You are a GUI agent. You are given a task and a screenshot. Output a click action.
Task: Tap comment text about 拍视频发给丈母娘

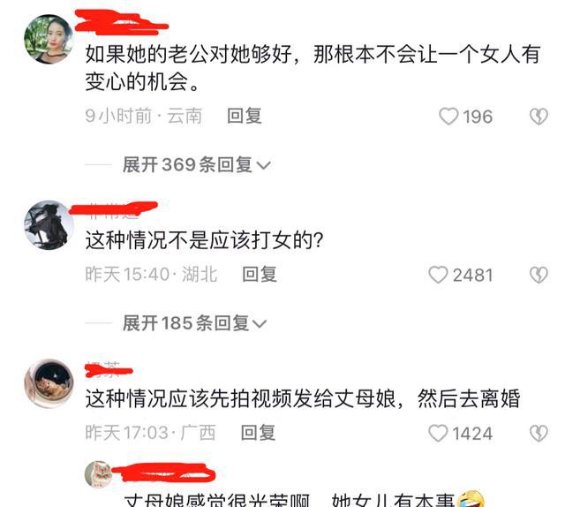pos(303,398)
